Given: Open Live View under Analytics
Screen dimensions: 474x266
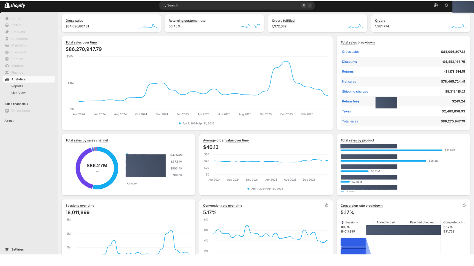Looking at the screenshot, I should tap(18, 93).
